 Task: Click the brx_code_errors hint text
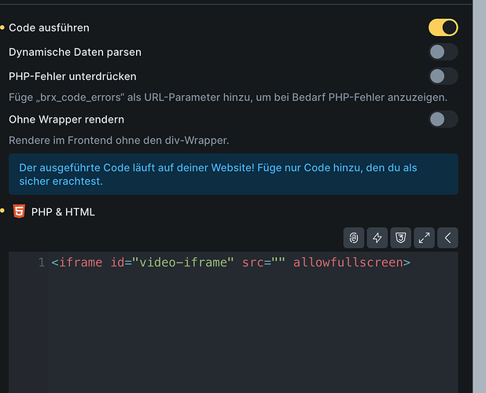[228, 97]
